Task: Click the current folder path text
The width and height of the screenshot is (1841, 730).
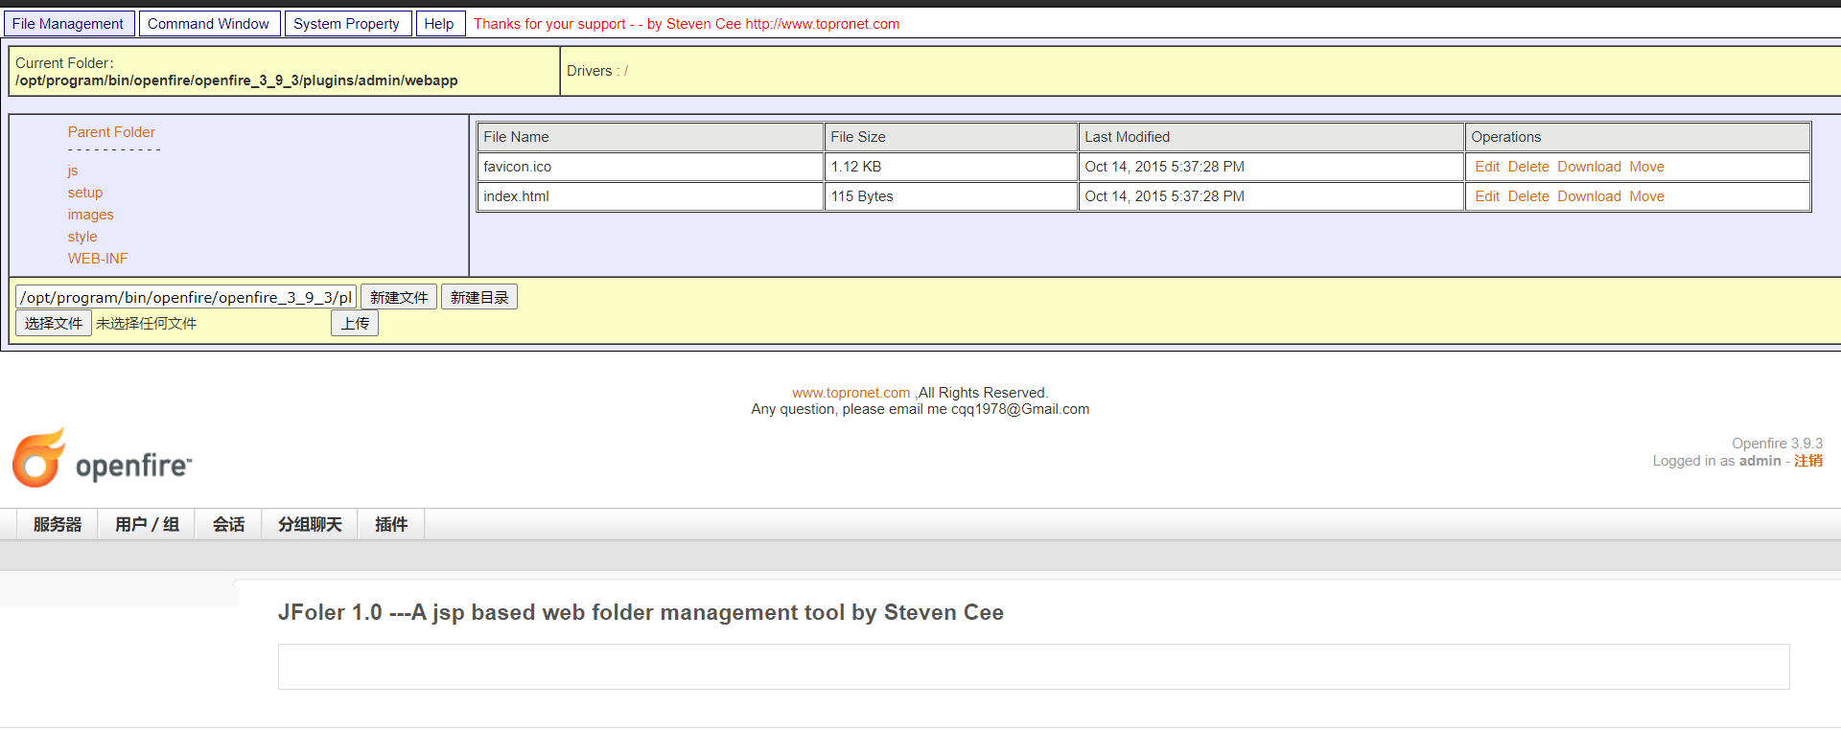Action: pyautogui.click(x=237, y=80)
